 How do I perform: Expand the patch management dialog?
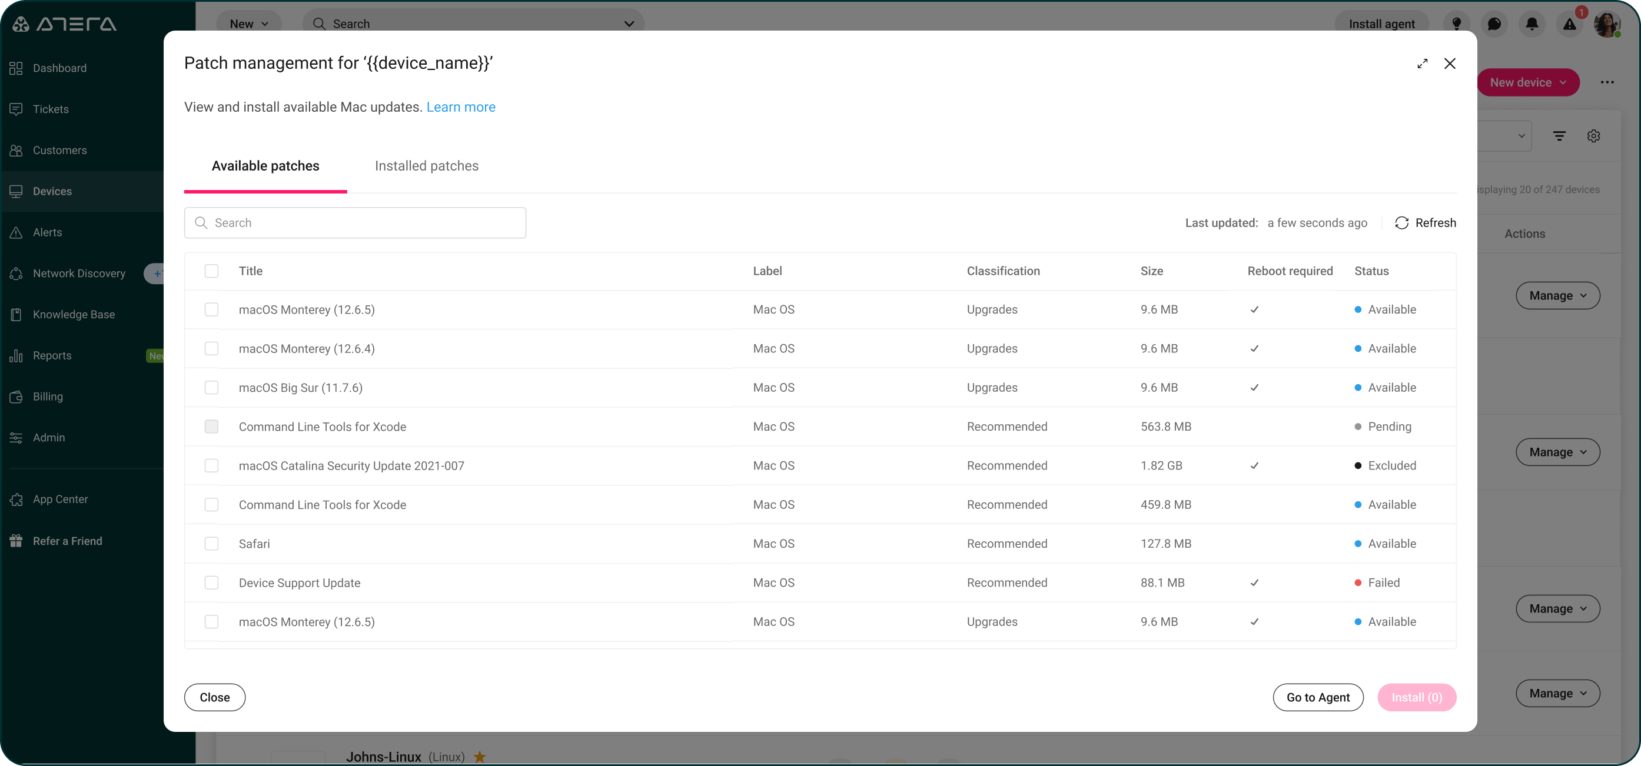pos(1423,64)
